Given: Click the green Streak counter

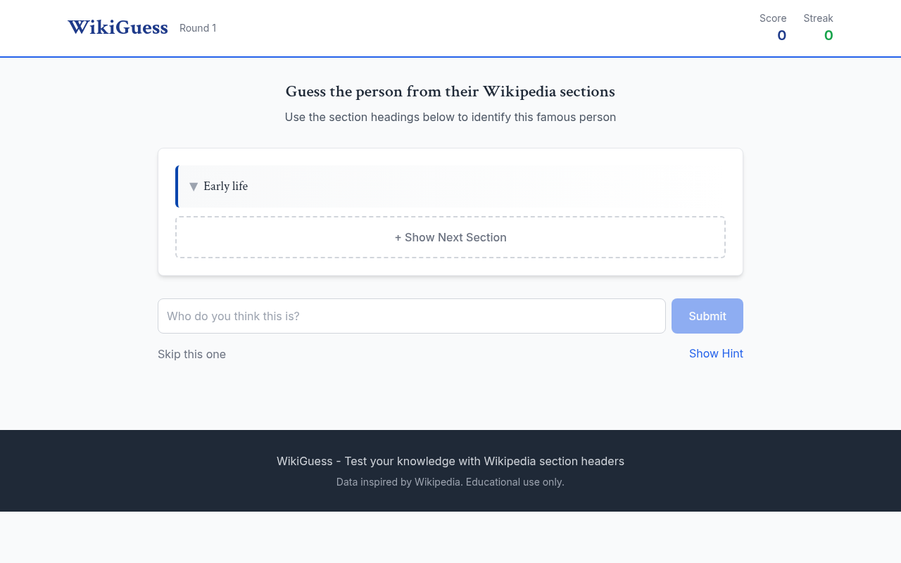Looking at the screenshot, I should tap(828, 34).
